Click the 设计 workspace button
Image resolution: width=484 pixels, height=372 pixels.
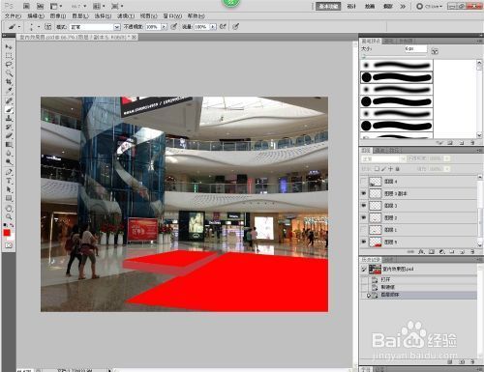click(351, 6)
